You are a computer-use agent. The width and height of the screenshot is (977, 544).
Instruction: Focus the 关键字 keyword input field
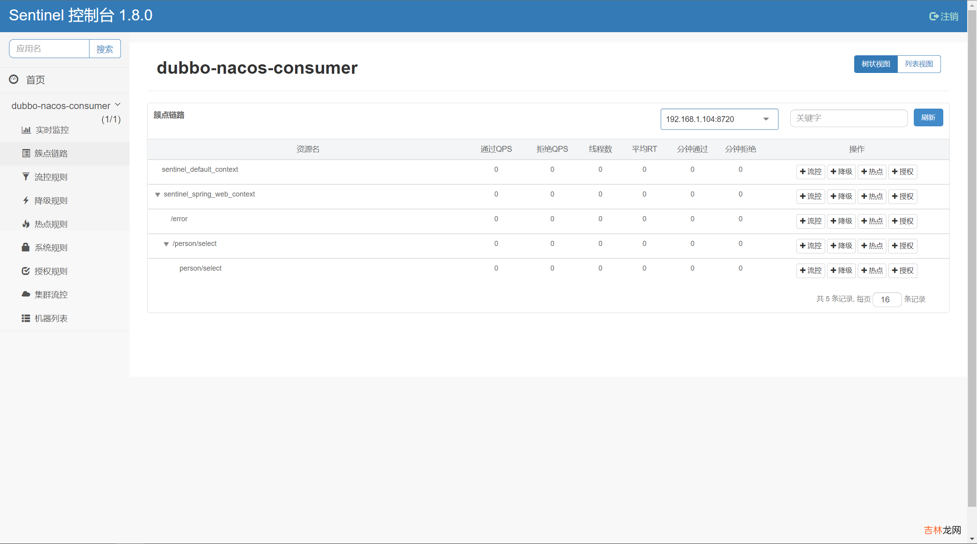[x=849, y=118]
